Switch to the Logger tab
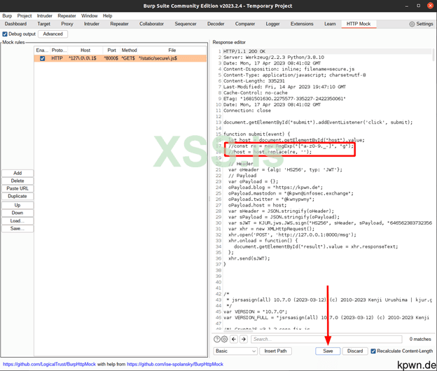Viewport: 437px width, 371px height. 272,24
